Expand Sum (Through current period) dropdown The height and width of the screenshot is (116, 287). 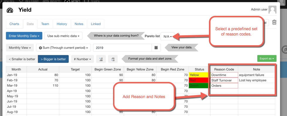pos(63,48)
